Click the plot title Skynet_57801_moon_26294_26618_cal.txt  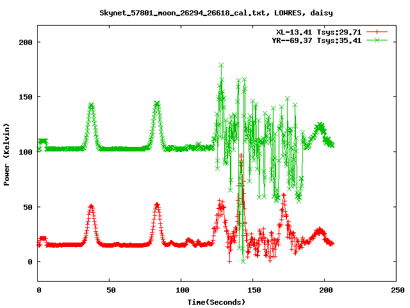point(217,13)
